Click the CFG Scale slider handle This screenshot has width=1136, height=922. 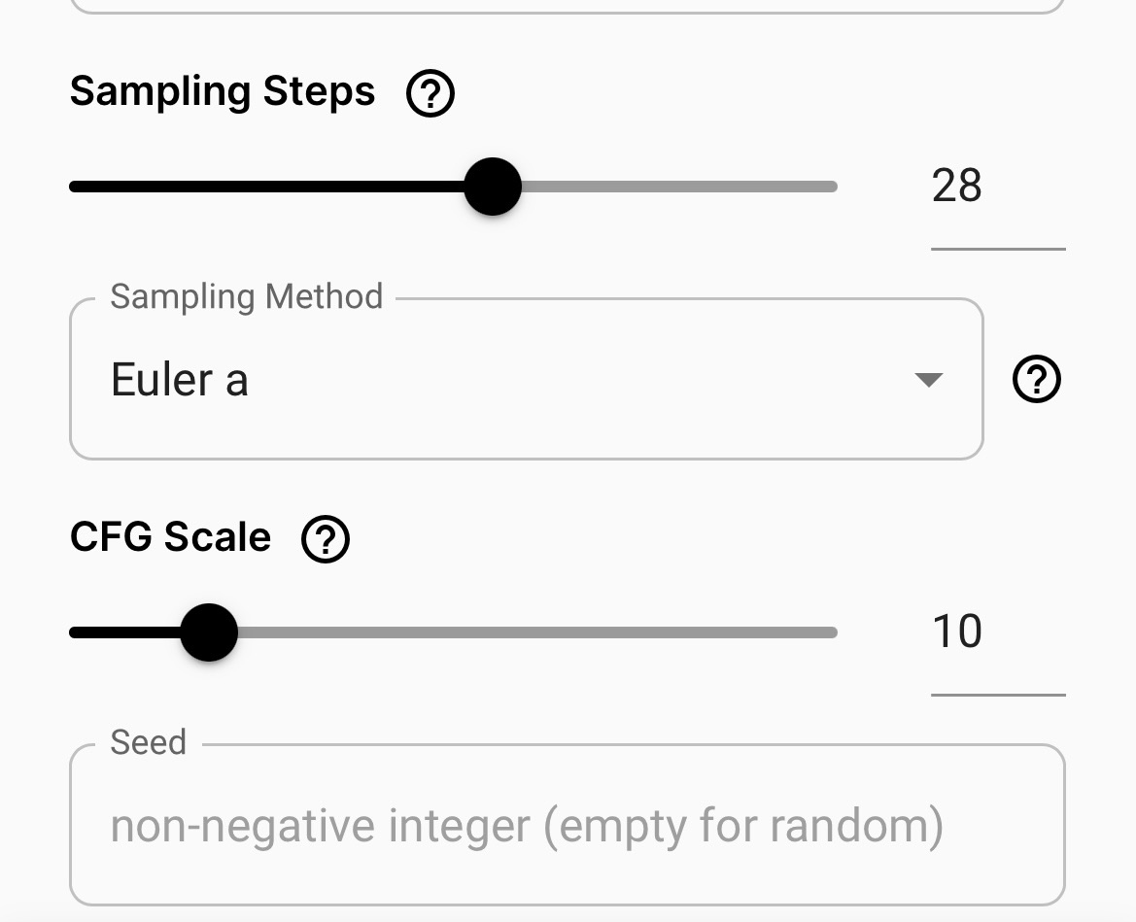click(x=209, y=632)
